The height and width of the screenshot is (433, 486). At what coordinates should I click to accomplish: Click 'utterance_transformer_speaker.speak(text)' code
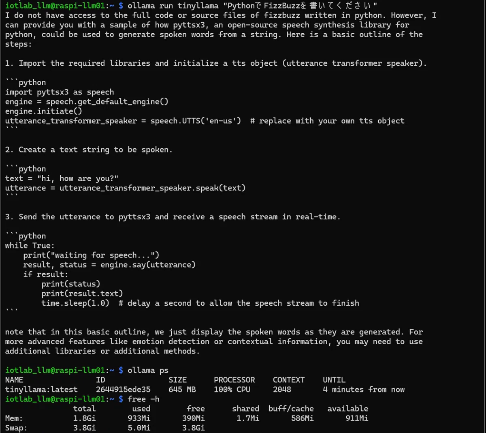point(152,188)
